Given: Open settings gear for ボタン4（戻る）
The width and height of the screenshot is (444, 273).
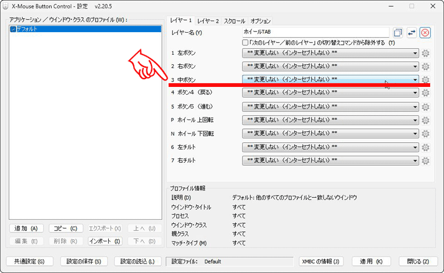Looking at the screenshot, I should pos(425,92).
